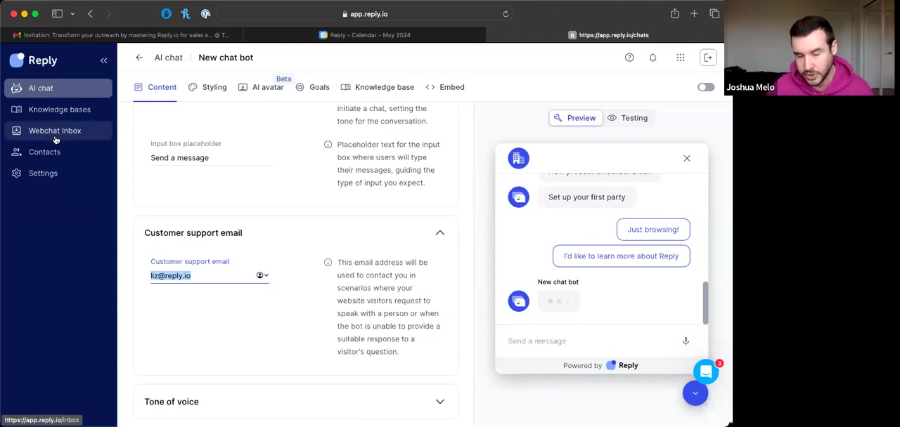Open Contacts in the sidebar

(x=58, y=152)
